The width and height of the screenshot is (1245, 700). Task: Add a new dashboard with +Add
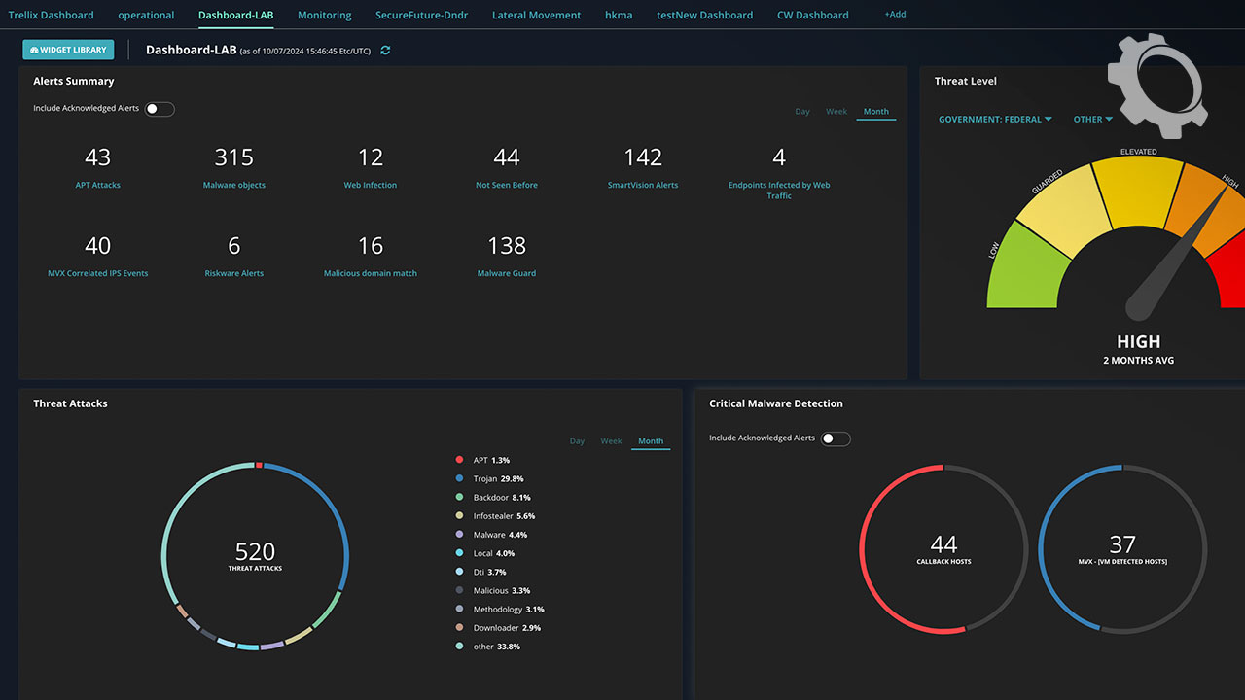894,15
